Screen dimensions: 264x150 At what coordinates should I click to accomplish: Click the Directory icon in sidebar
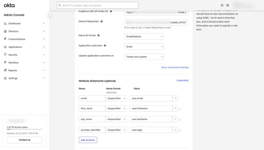point(5,31)
